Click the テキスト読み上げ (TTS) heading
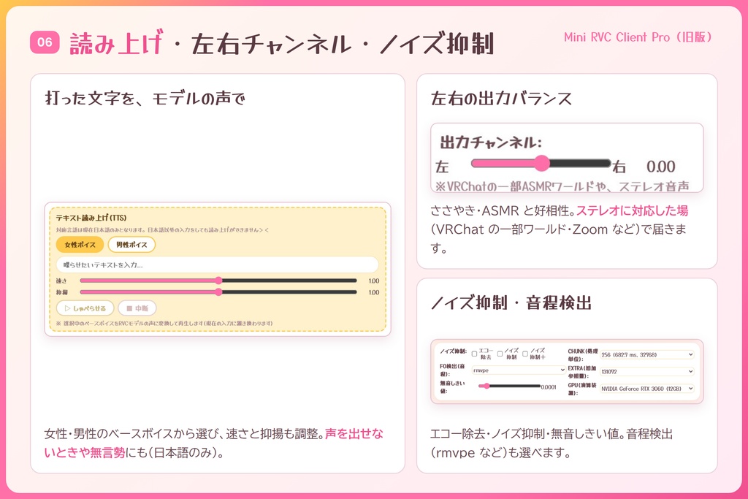748x499 pixels. 91,218
